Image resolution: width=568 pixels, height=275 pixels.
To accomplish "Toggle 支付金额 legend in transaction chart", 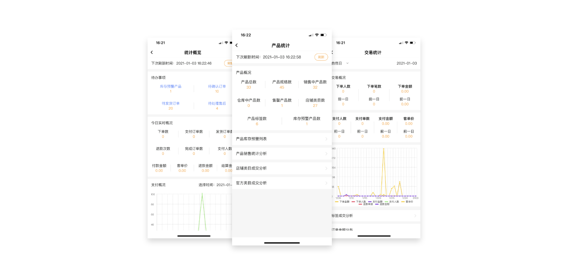I will pos(375,202).
